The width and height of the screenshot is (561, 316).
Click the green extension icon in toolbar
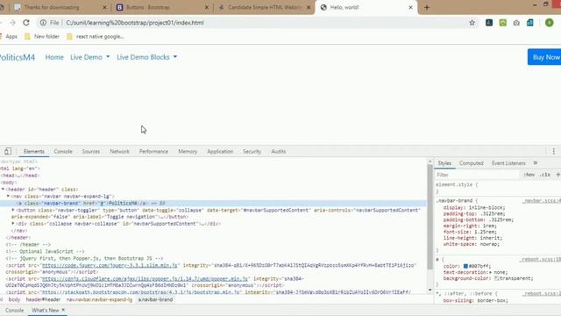pyautogui.click(x=502, y=23)
